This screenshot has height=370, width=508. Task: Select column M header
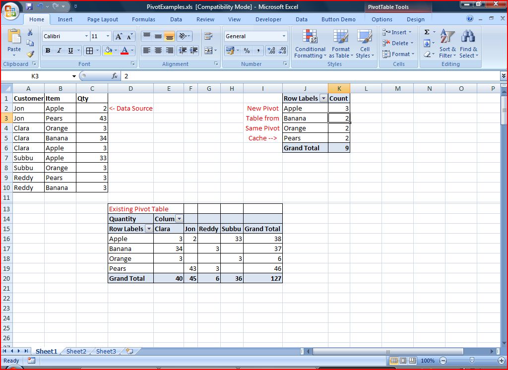[x=397, y=88]
